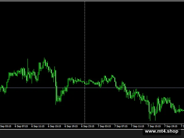The image size is (184, 138).
Task: Click the '6 Sep 23:15' time axis label
Action: tap(88, 126)
